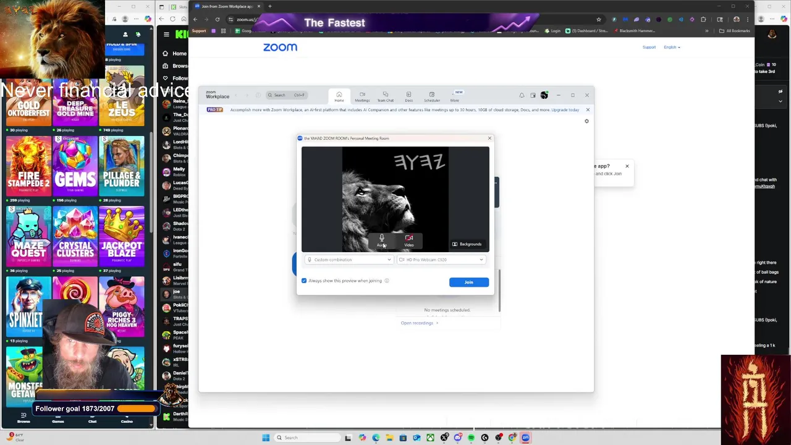This screenshot has height=445, width=791.
Task: Open Discord from taskbar
Action: click(458, 438)
